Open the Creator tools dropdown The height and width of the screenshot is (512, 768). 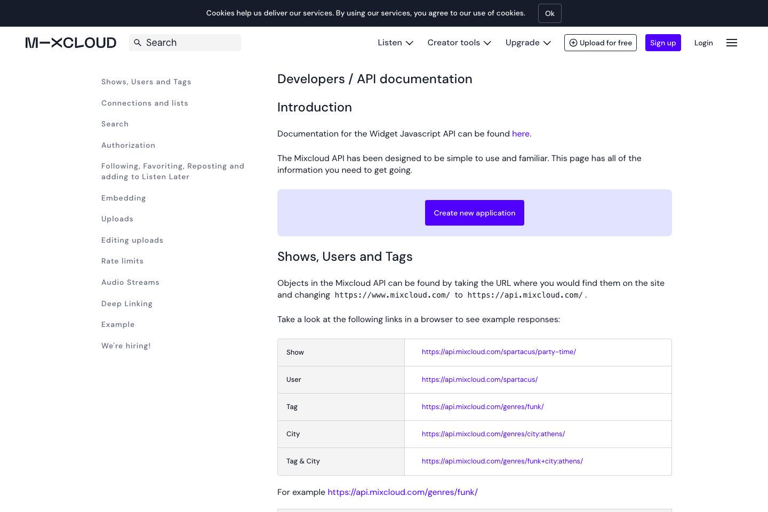click(x=459, y=42)
